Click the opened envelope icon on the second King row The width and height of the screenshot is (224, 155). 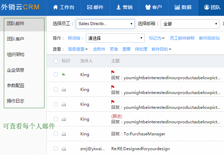tap(64, 90)
